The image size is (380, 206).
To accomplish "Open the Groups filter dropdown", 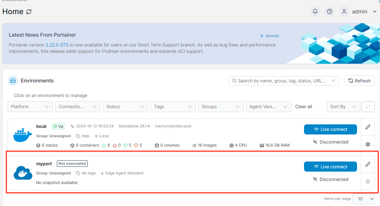I will coord(221,107).
